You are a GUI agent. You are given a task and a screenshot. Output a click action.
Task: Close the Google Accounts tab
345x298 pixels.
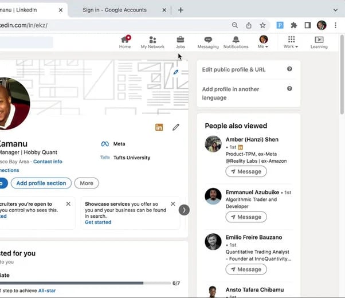coord(164,10)
